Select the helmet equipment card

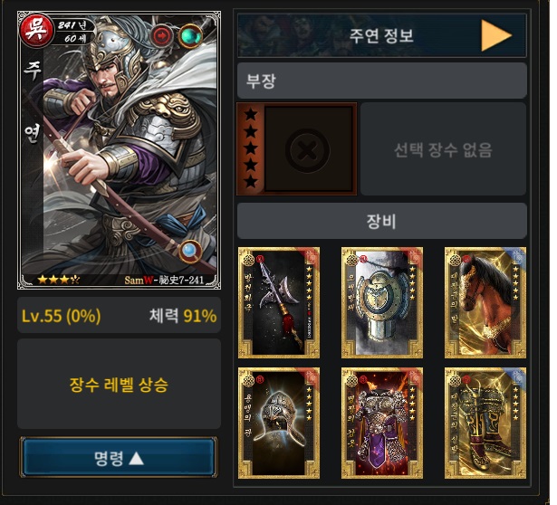coord(279,423)
